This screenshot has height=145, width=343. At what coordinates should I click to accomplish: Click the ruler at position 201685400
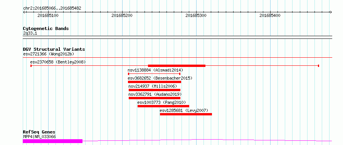270,15
